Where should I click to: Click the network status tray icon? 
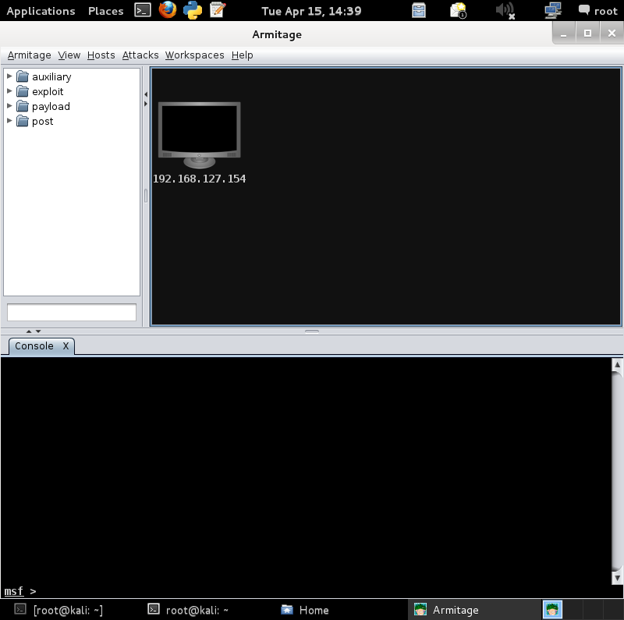(x=551, y=10)
